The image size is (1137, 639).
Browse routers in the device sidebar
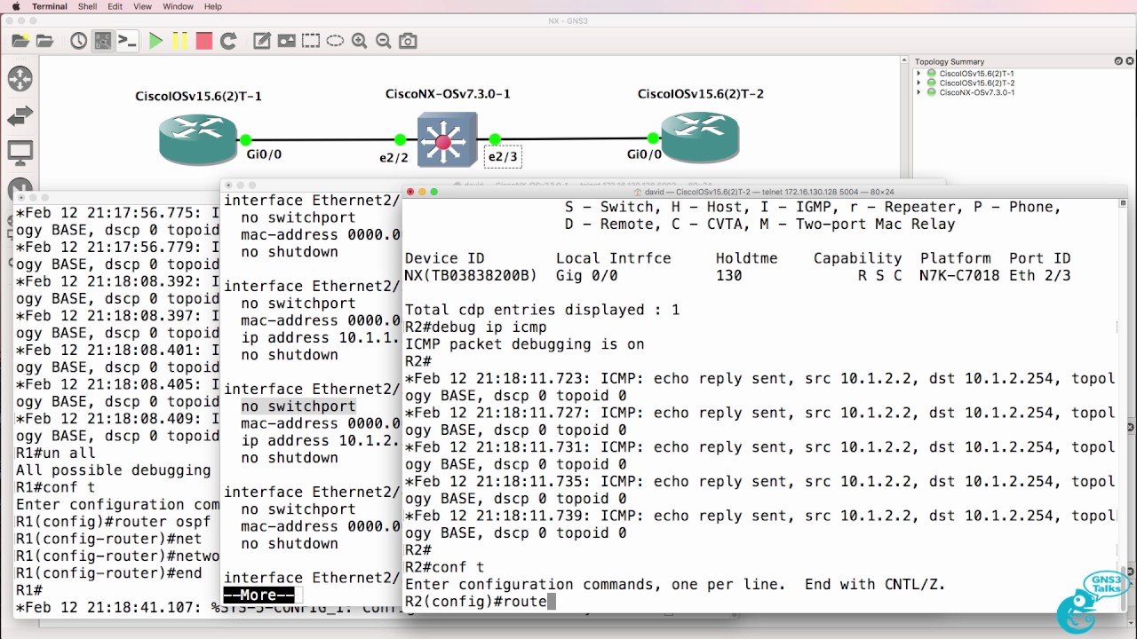[20, 79]
